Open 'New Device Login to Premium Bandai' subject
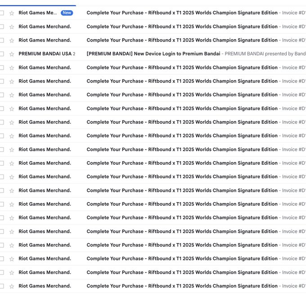306x296 pixels. (x=153, y=54)
